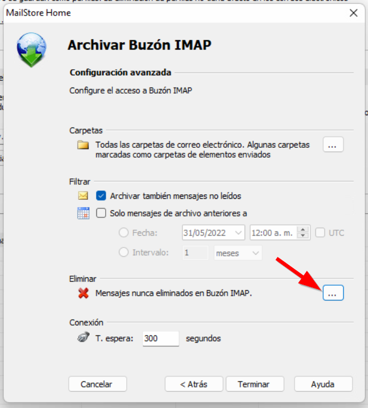Select the Intervalo radio button
The height and width of the screenshot is (408, 368).
point(123,252)
